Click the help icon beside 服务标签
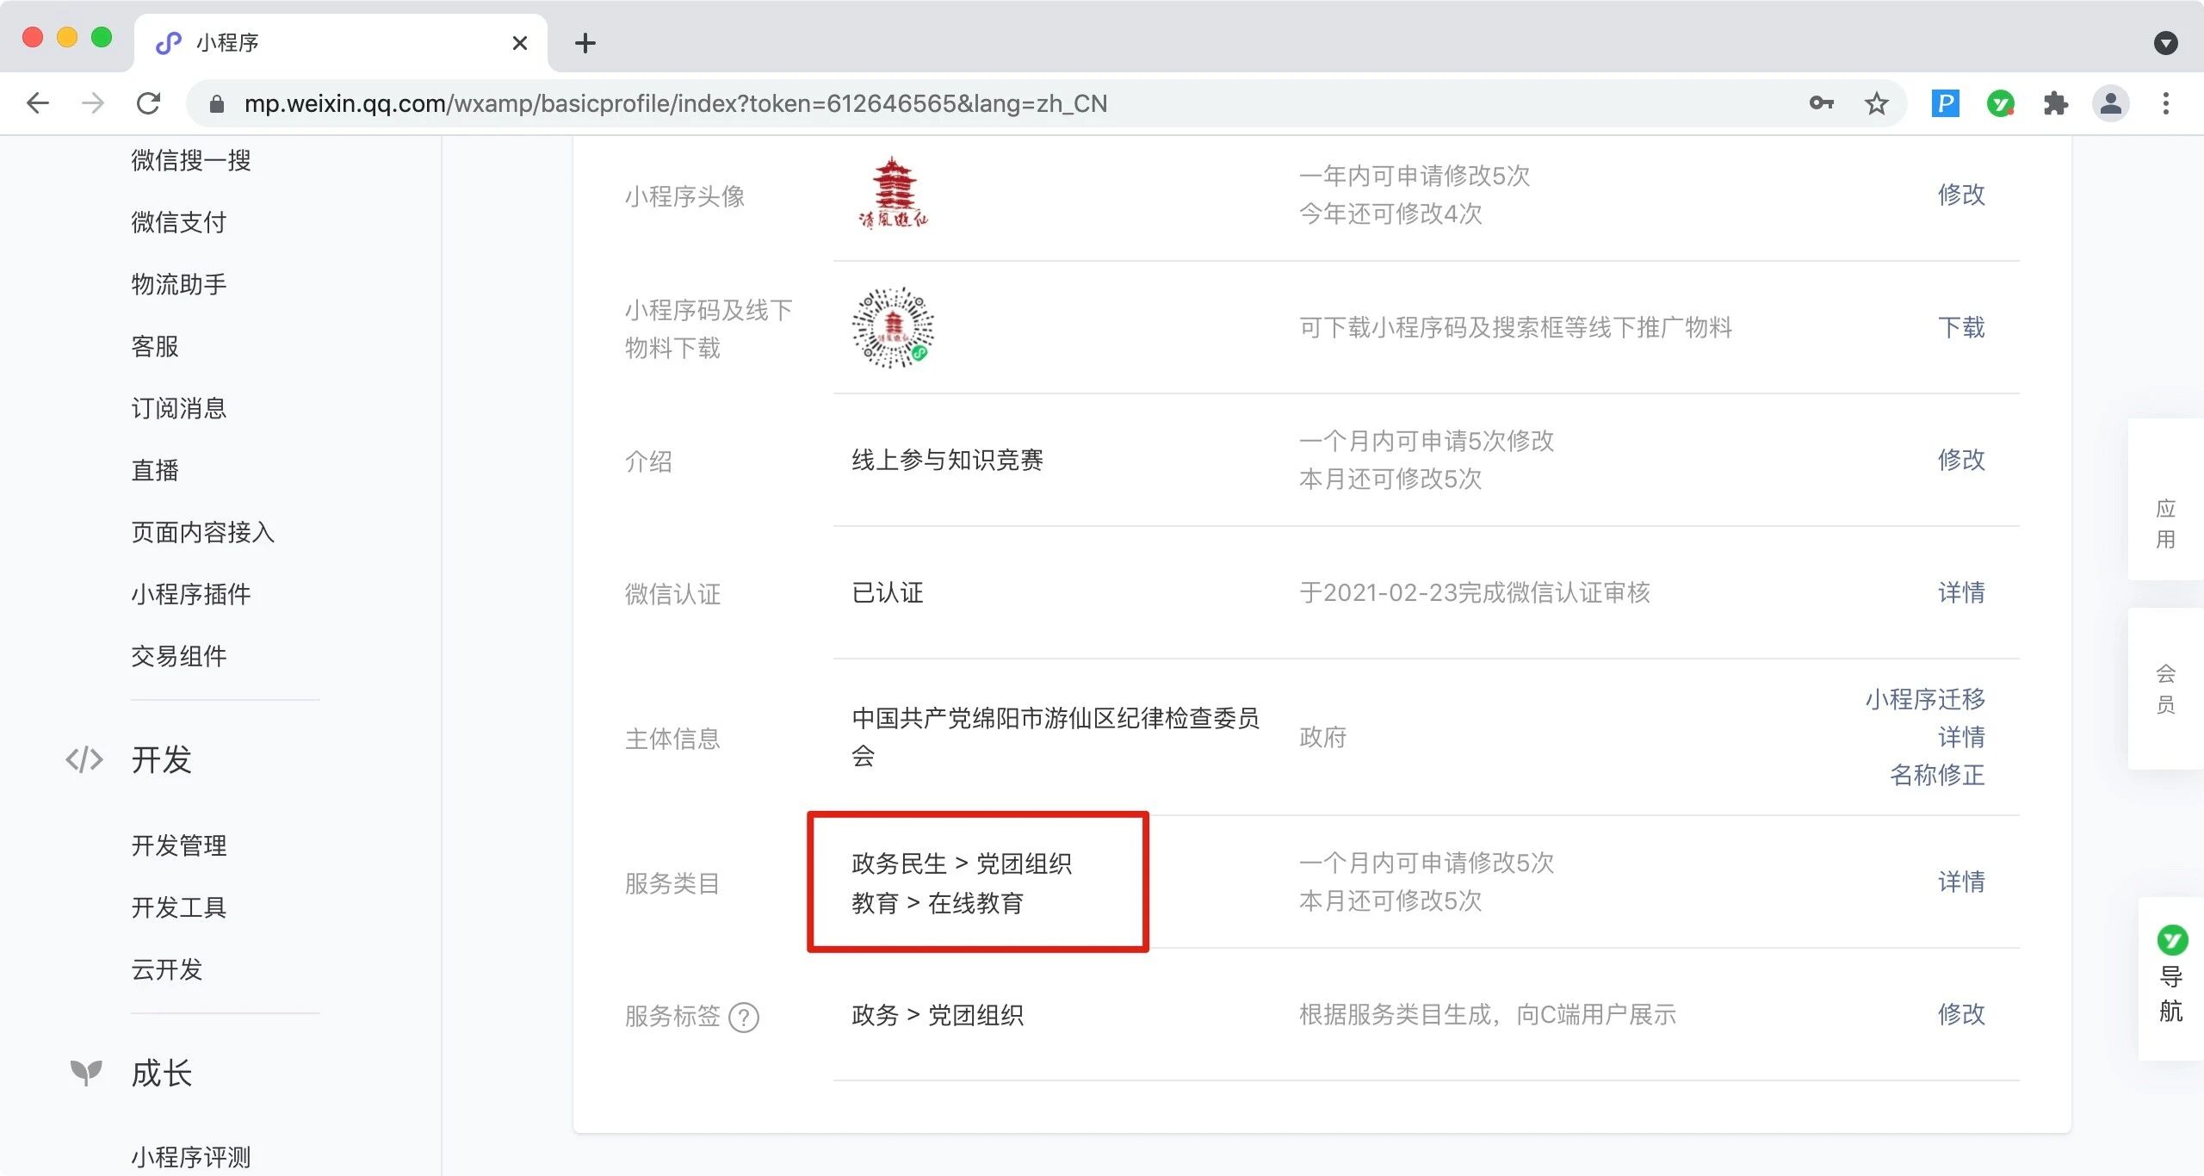Viewport: 2204px width, 1176px height. click(743, 1017)
